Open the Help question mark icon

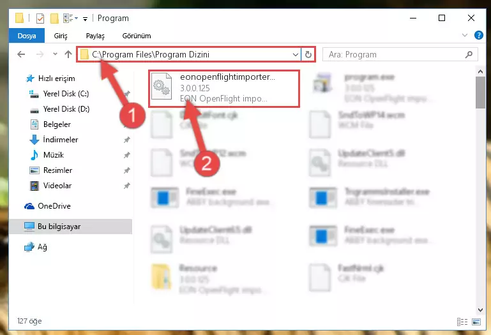[478, 35]
